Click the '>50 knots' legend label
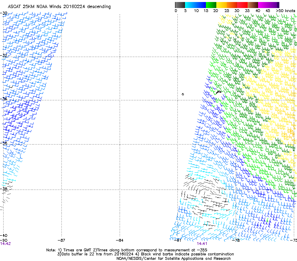297x261 pixels. [x=285, y=11]
